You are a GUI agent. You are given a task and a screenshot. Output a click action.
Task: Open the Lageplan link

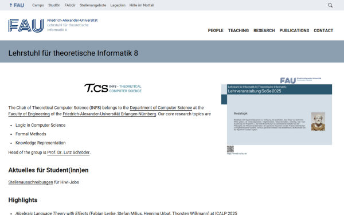[118, 5]
